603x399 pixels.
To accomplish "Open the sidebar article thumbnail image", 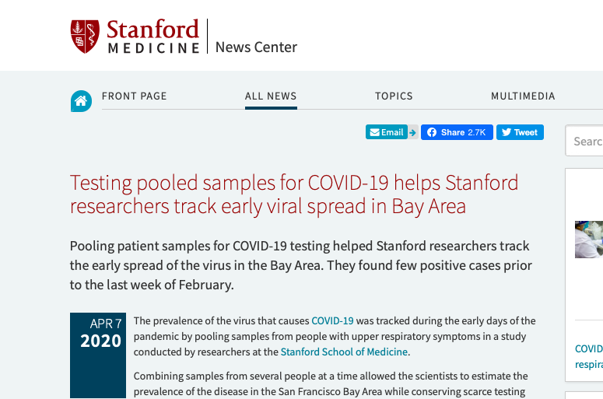I will (x=589, y=240).
